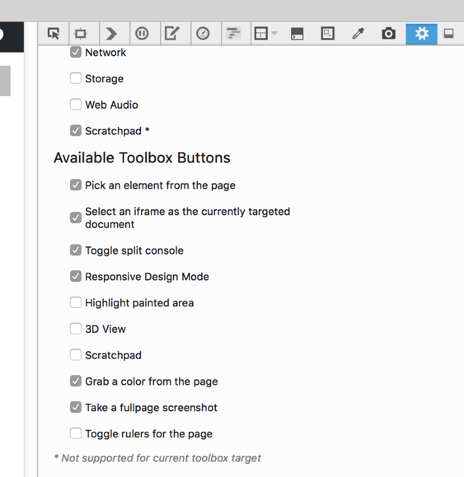Open the Style Editor panel
464x477 pixels.
(172, 34)
